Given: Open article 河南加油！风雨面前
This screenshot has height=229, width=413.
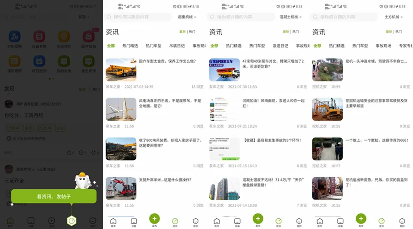Looking at the screenshot, I should [x=273, y=103].
